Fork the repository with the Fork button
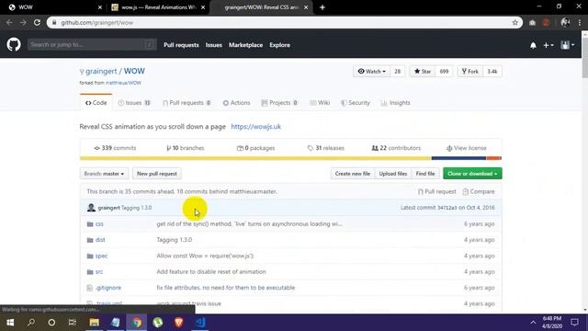 pos(470,72)
